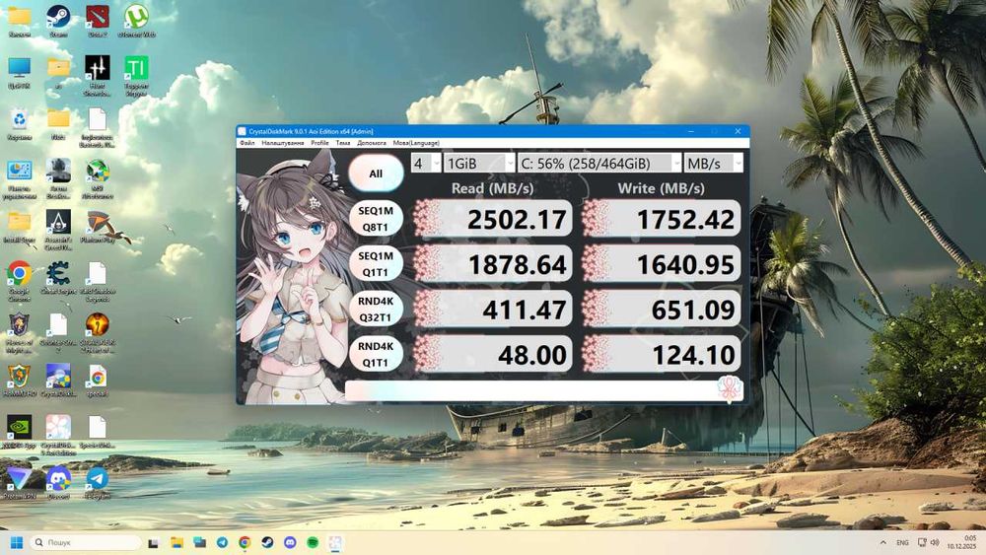The width and height of the screenshot is (986, 555).
Task: Open Telegram from the taskbar
Action: coord(222,542)
